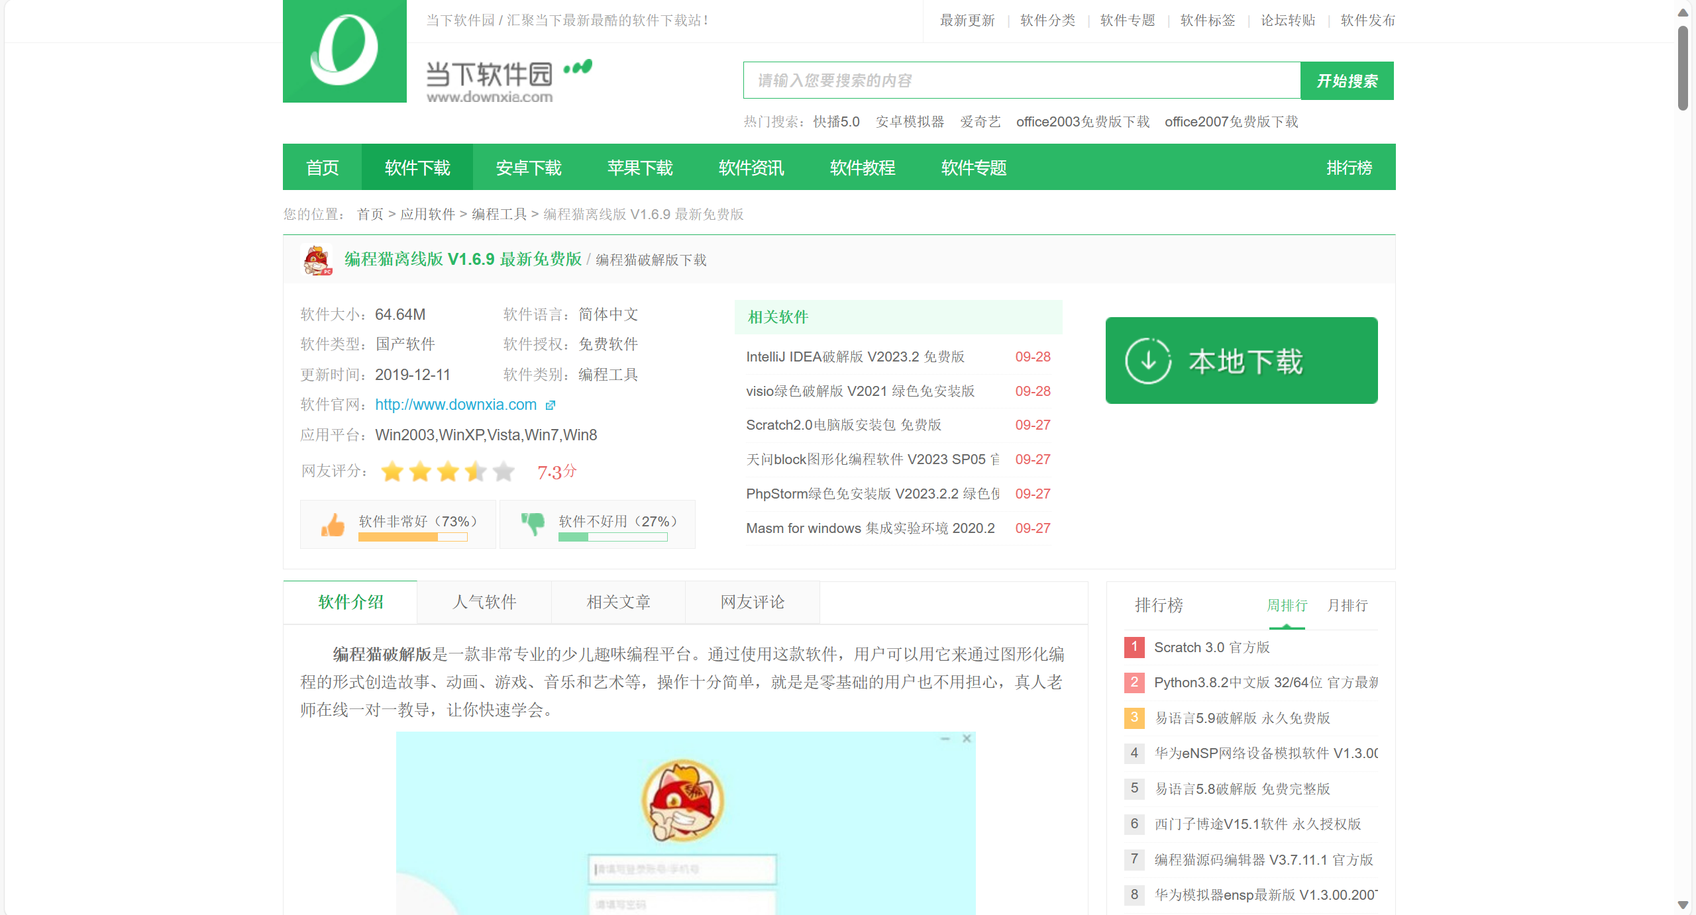Open 编程猫源码编辑器 V3.7.11.1 in rankings
Screen dimensions: 1696x915
click(x=1263, y=860)
